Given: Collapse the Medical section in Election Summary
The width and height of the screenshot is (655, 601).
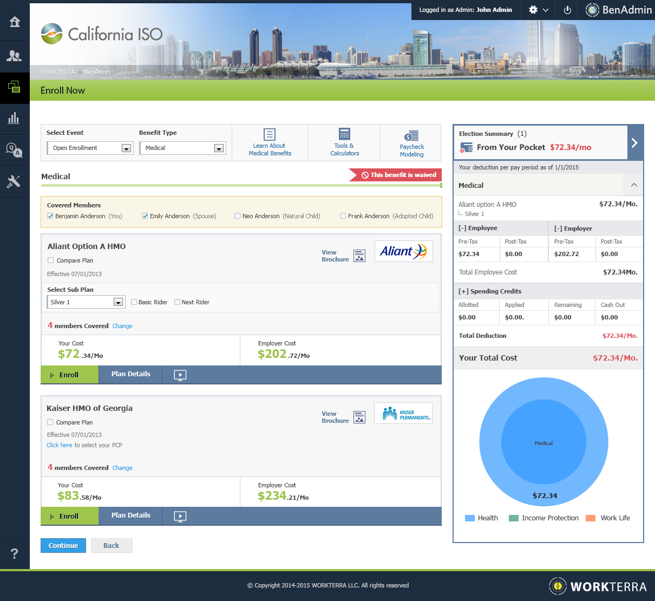Looking at the screenshot, I should (x=634, y=185).
